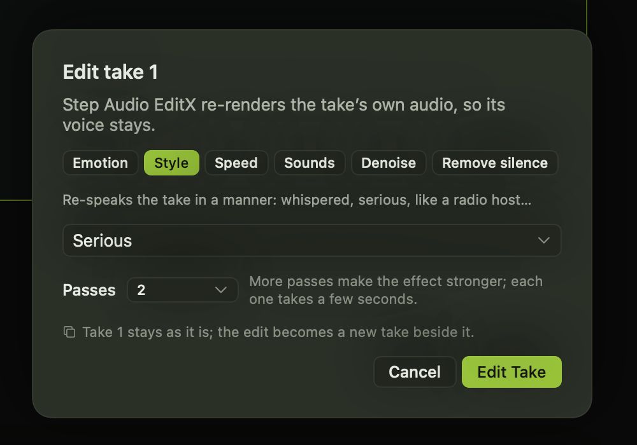
Task: Open the Passes count dropdown
Action: pos(182,290)
